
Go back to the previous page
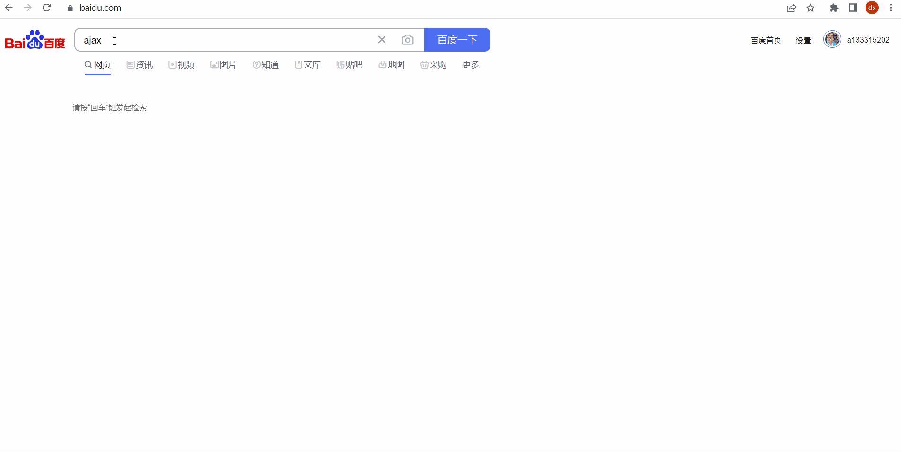coord(9,8)
